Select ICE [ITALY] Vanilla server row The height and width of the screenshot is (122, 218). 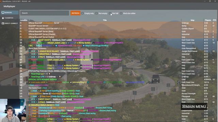(x=118, y=57)
